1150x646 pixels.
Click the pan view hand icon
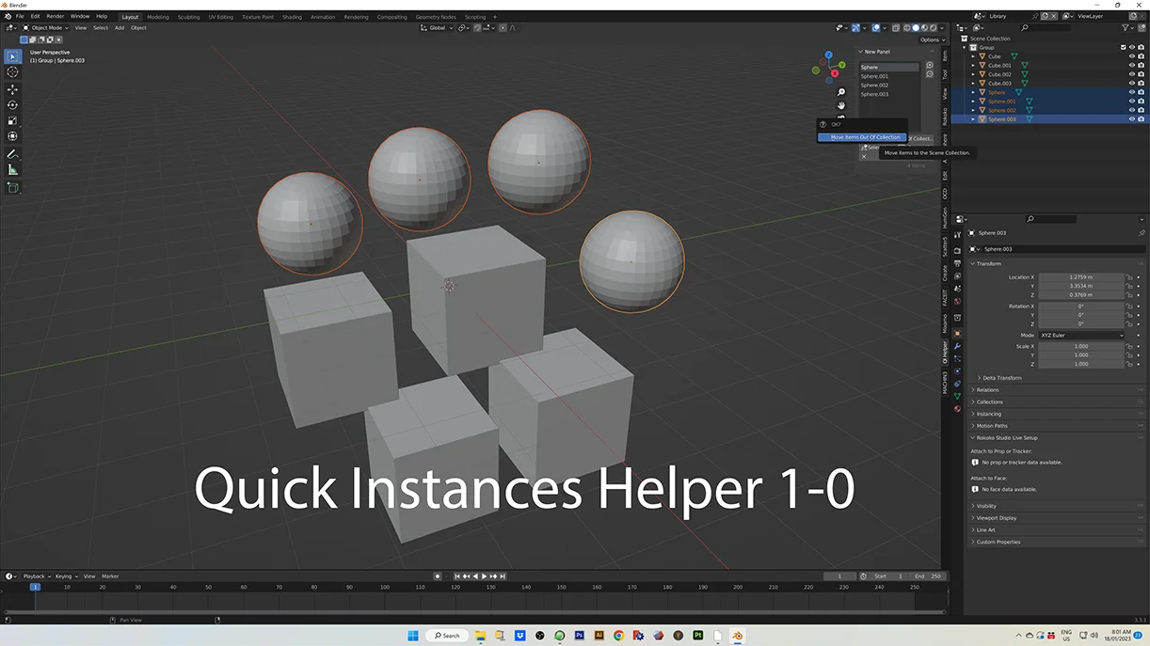(841, 105)
